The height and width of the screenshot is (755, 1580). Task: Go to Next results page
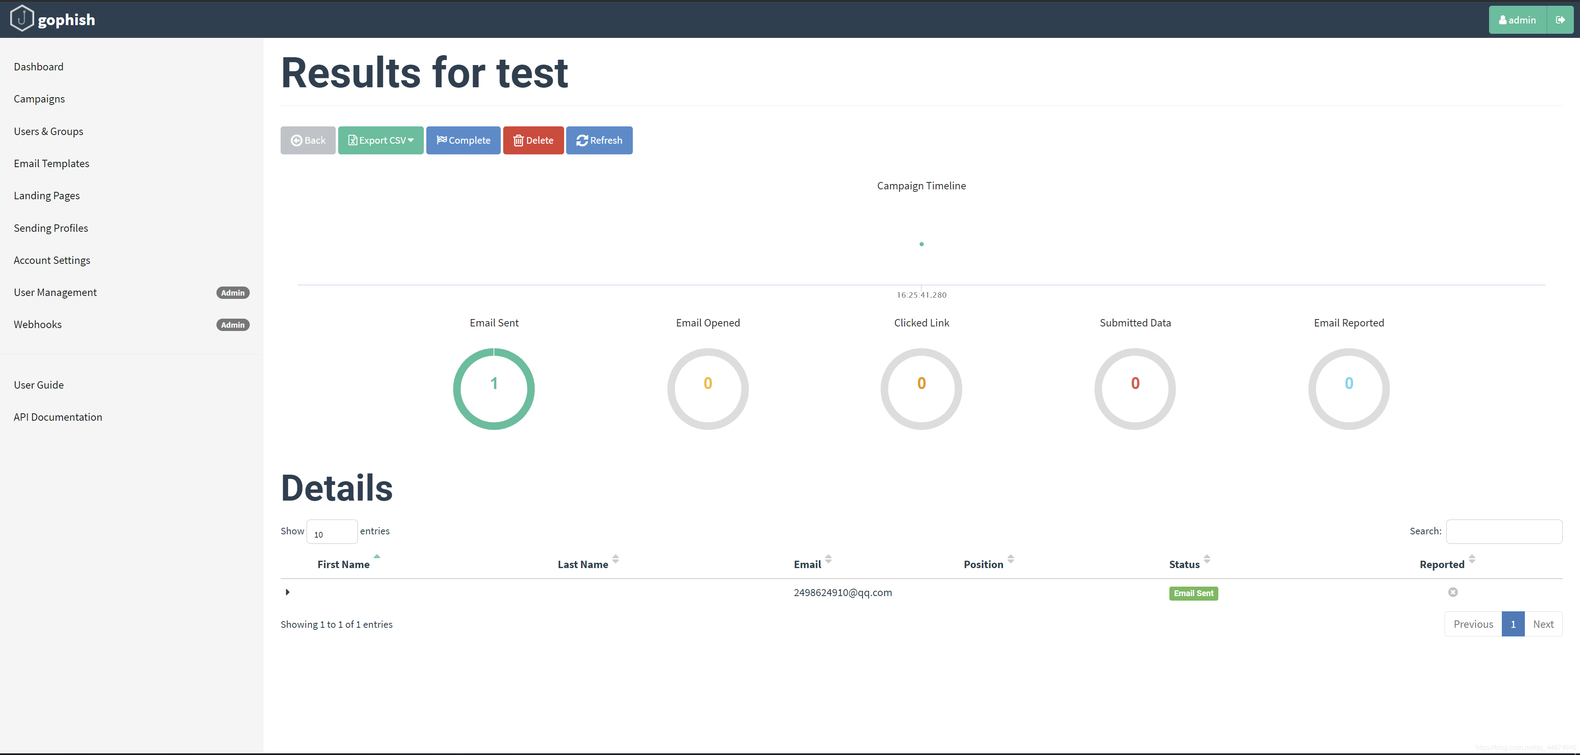pos(1543,624)
